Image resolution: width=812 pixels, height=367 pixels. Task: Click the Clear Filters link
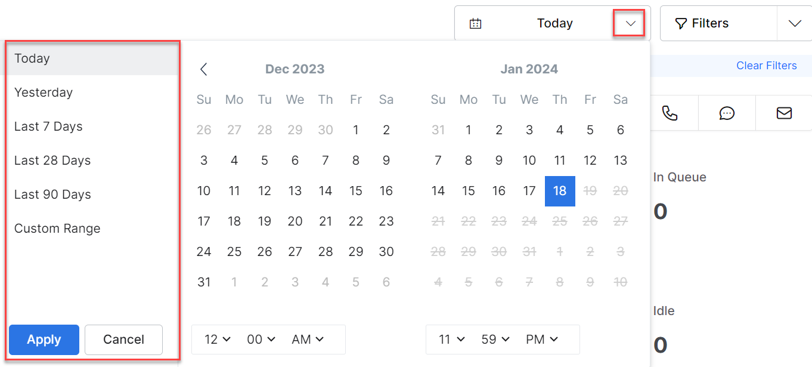766,66
